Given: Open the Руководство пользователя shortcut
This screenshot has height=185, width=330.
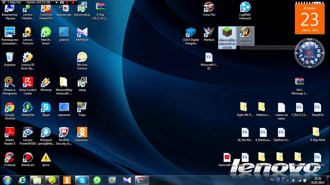Looking at the screenshot, I should tap(10, 36).
